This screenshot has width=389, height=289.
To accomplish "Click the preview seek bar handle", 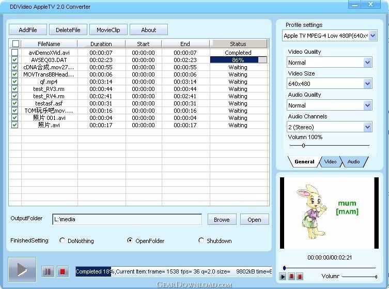I will (284, 268).
